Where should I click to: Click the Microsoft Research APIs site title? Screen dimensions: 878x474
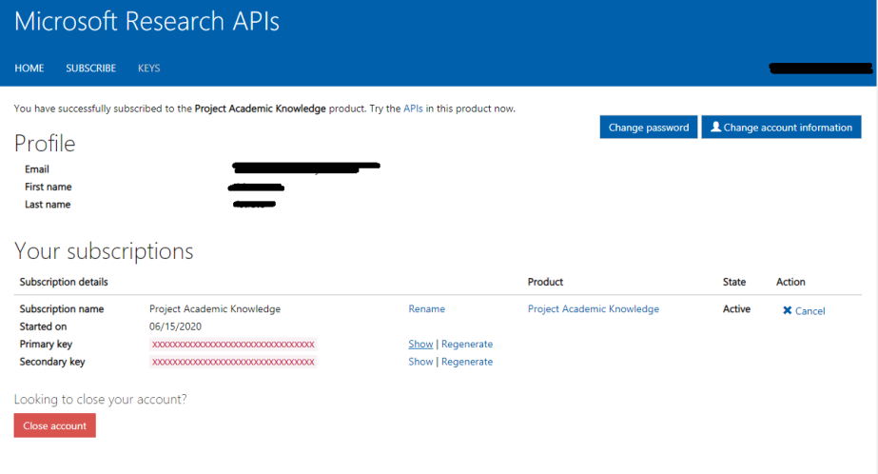pyautogui.click(x=147, y=22)
